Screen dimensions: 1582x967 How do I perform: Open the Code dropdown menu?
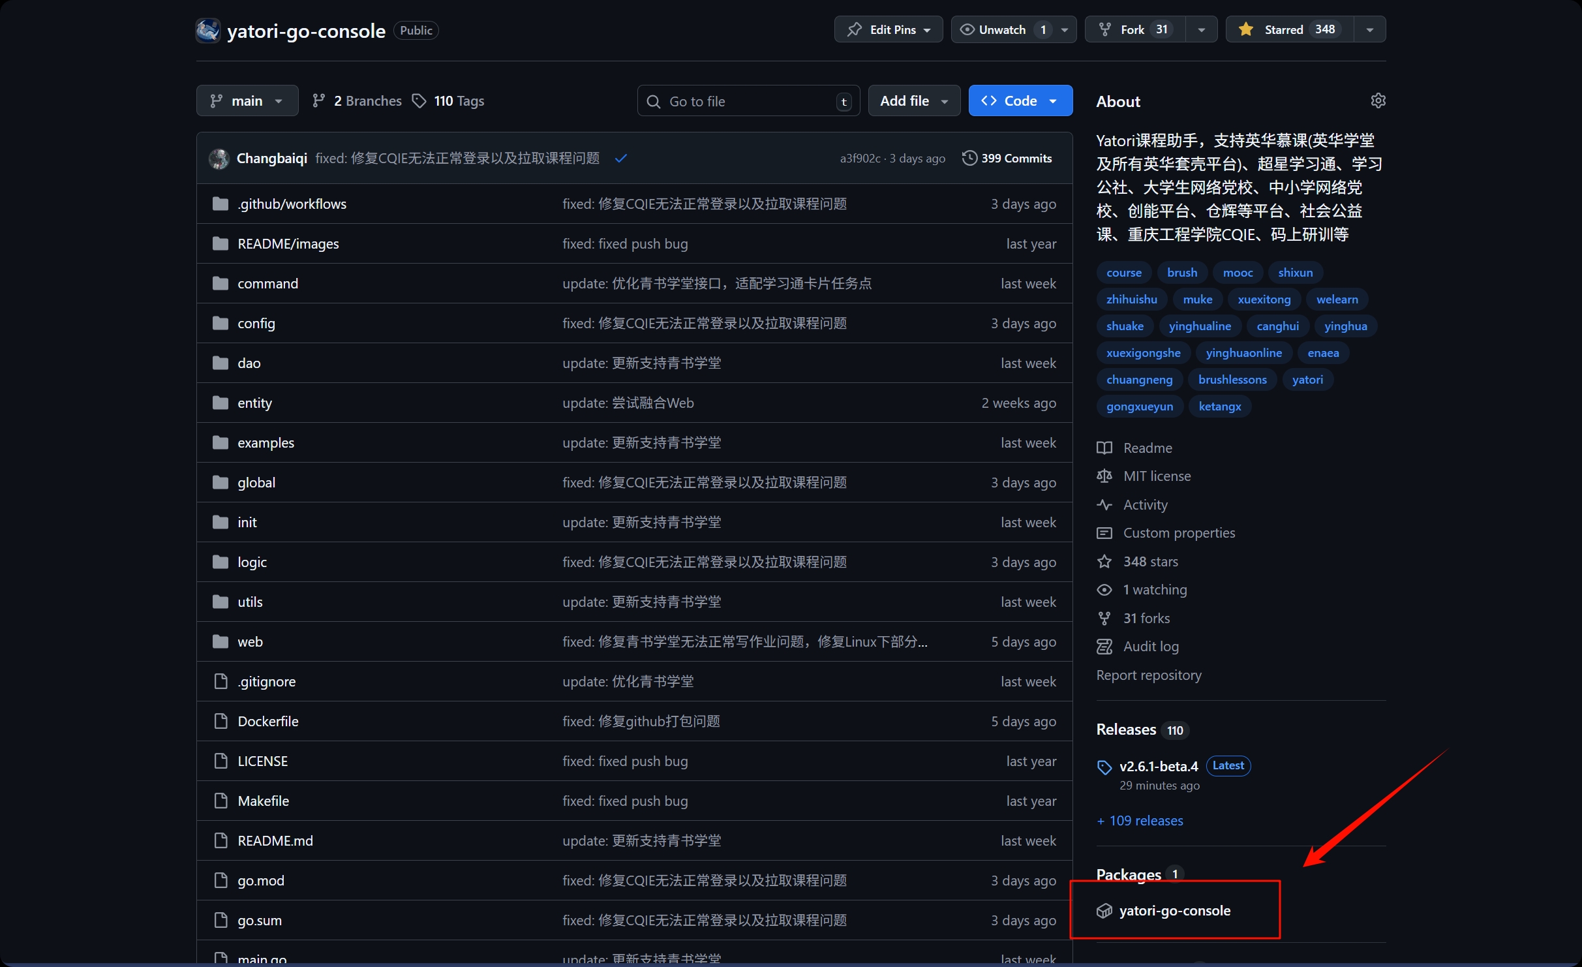pos(1020,100)
